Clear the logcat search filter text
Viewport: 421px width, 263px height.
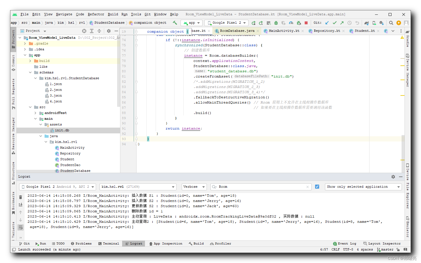click(307, 187)
